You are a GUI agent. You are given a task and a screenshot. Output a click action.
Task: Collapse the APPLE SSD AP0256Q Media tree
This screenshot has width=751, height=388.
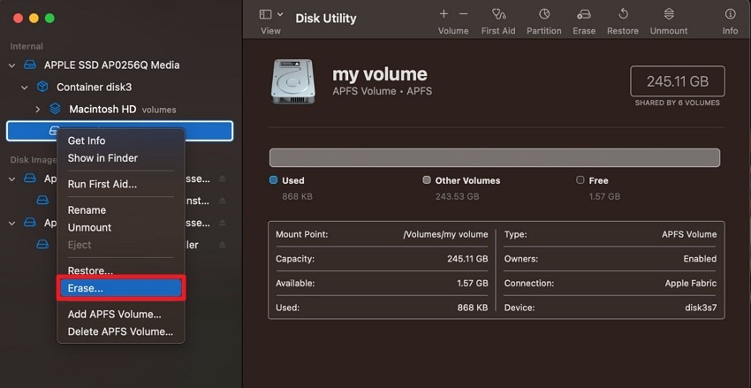click(x=12, y=65)
